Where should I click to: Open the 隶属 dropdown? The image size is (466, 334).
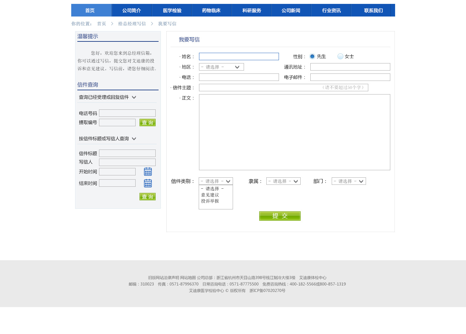283,181
